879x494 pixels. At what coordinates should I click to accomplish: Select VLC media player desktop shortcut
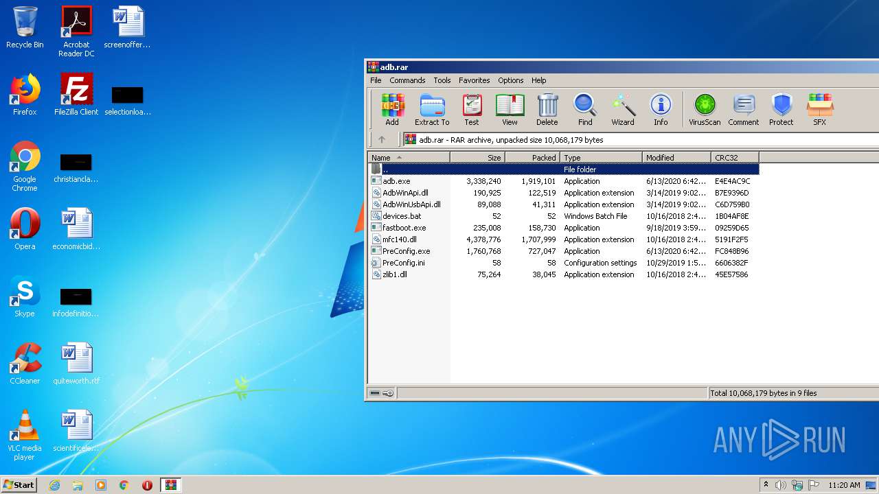click(25, 436)
